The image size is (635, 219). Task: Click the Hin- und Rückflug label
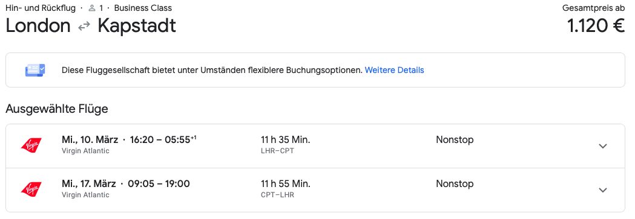pos(41,8)
